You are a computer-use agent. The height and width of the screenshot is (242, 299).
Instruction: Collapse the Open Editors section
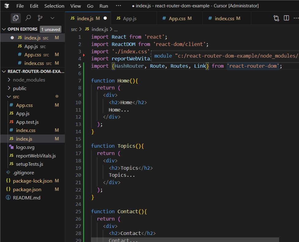[4, 29]
